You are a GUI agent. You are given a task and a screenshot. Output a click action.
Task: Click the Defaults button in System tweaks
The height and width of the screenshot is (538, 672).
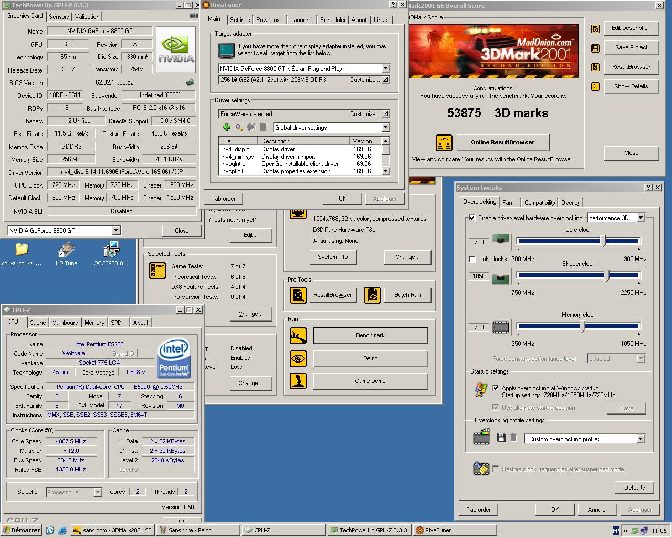(634, 488)
